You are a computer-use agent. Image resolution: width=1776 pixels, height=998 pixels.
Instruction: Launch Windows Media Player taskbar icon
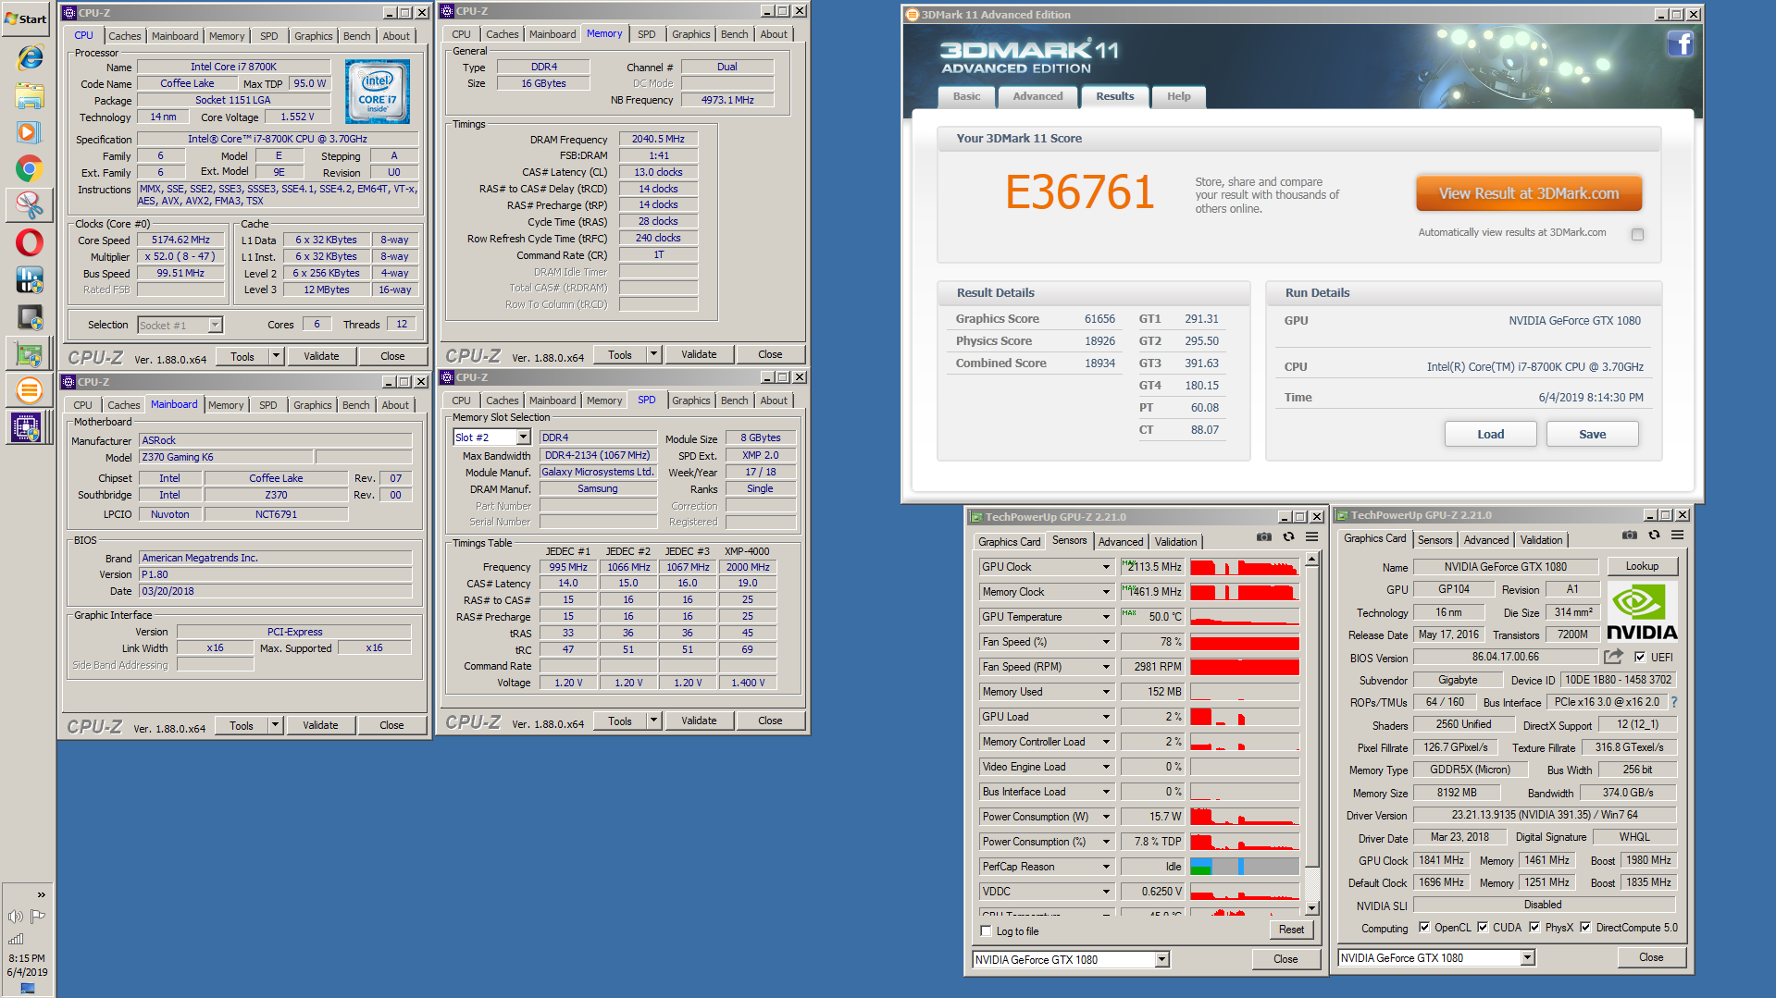(x=30, y=132)
